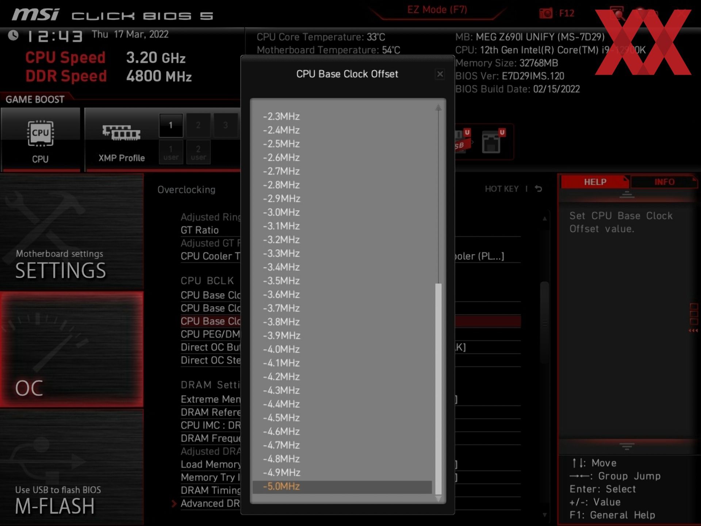
Task: Select XMP user profile 2
Action: pyautogui.click(x=198, y=152)
